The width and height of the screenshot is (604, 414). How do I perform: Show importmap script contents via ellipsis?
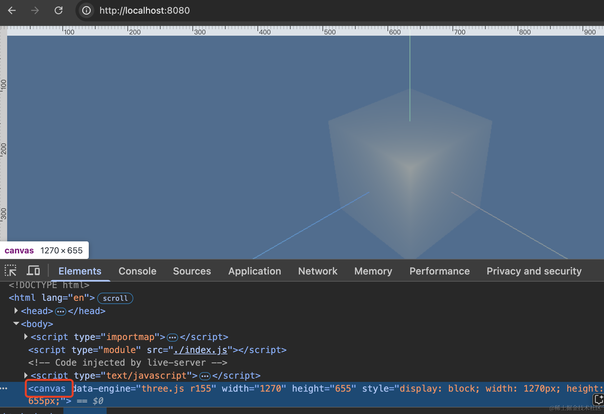172,337
